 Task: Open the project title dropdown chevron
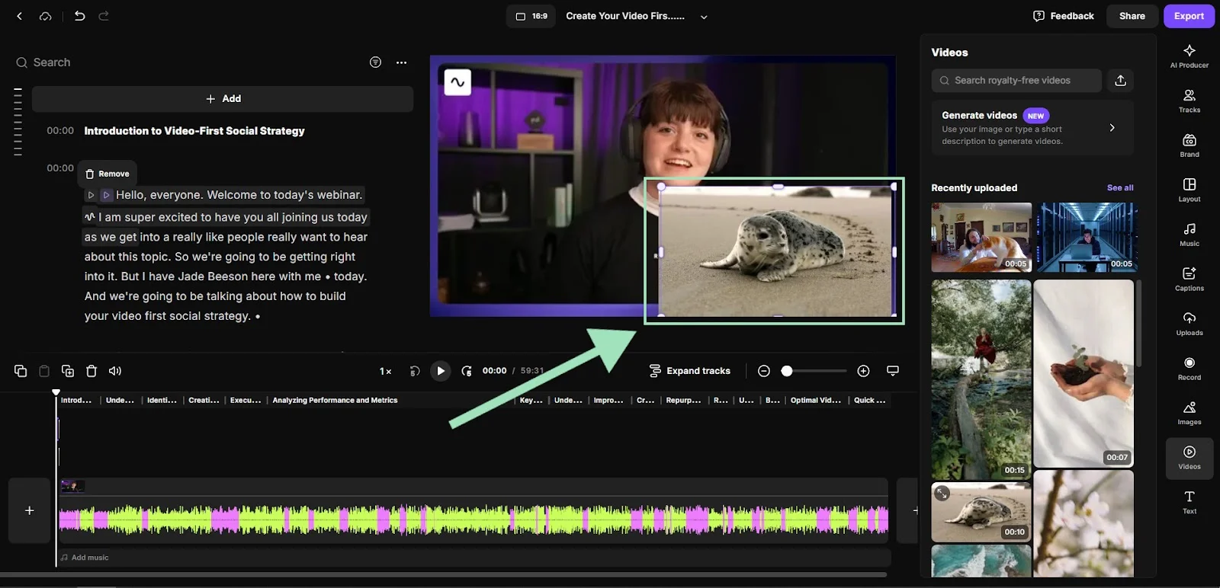pos(704,17)
